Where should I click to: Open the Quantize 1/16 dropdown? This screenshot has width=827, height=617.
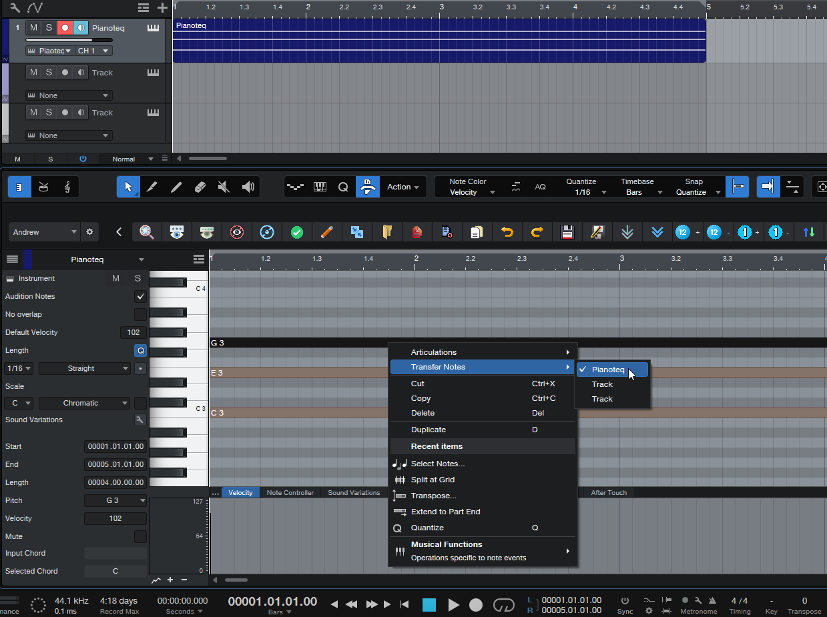(x=586, y=192)
